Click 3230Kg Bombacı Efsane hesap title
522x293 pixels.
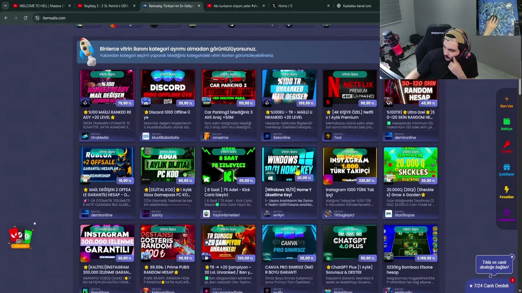coord(409,270)
